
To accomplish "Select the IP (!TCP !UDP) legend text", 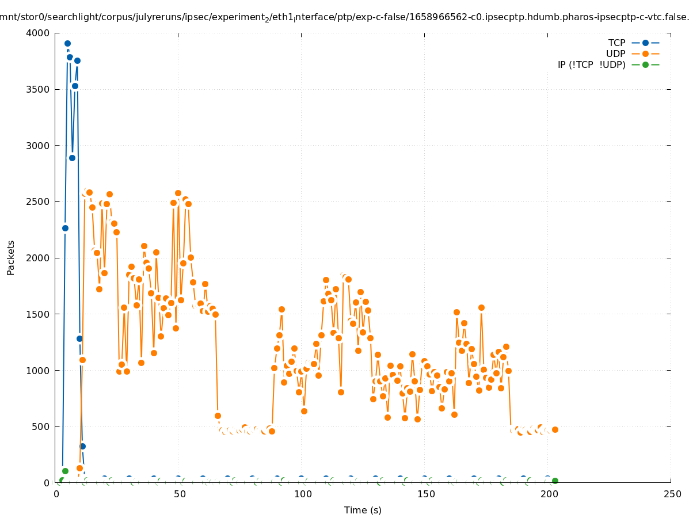I will 591,64.
